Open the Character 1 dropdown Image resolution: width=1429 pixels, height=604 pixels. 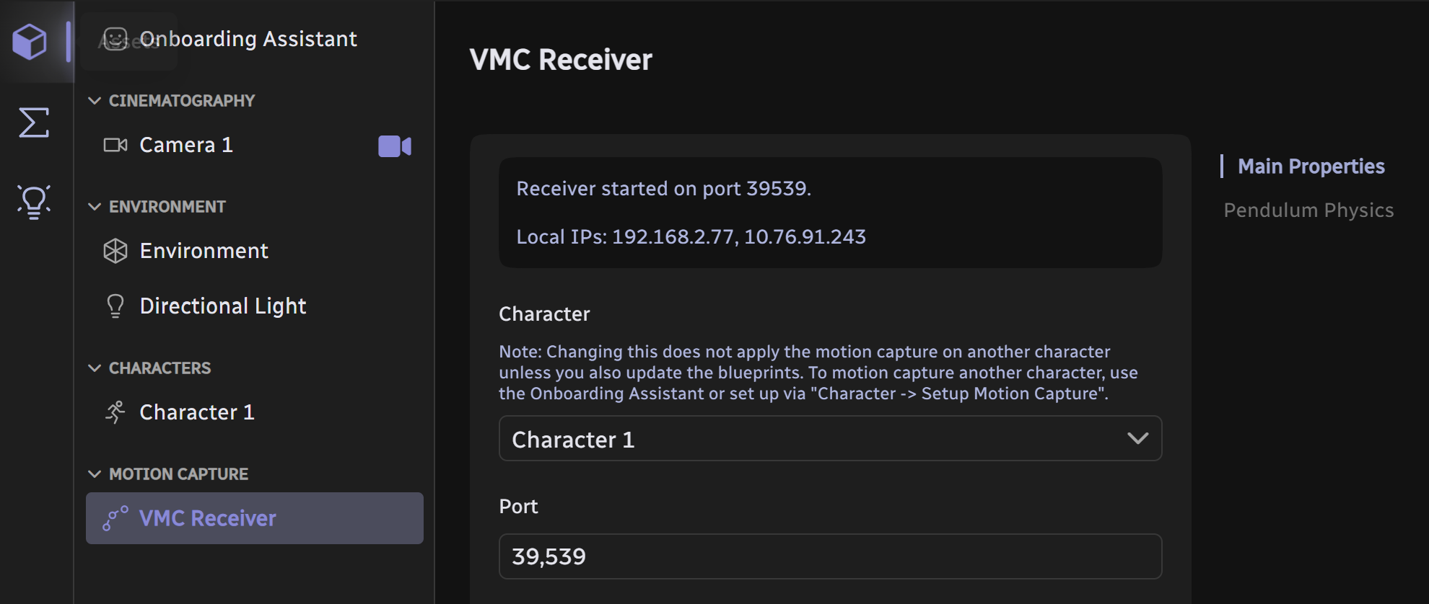(830, 439)
